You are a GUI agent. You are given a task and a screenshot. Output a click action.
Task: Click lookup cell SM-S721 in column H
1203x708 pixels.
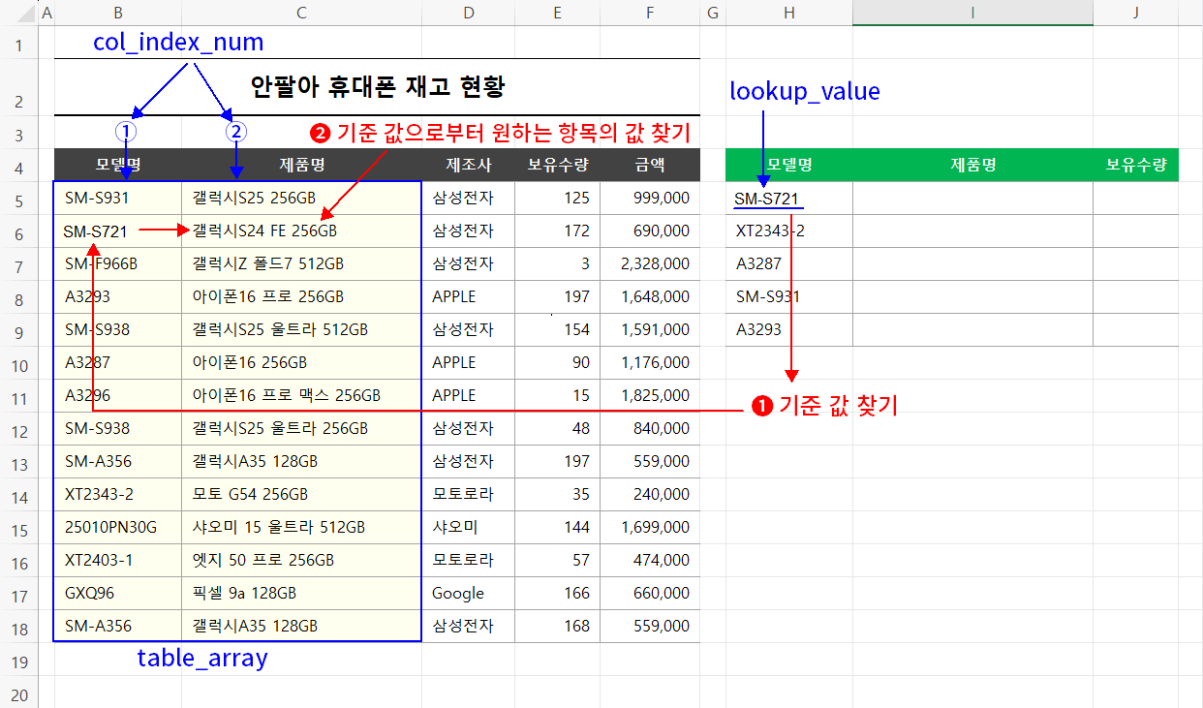789,199
